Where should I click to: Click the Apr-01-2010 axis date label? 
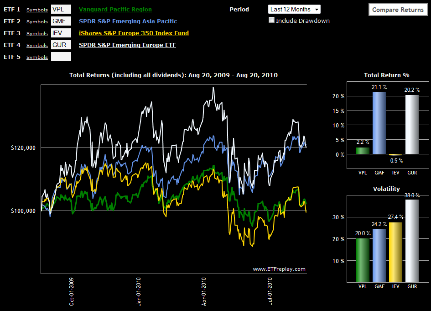(x=204, y=292)
